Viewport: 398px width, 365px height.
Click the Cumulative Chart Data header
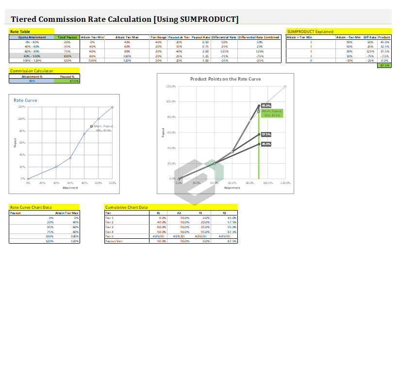tap(127, 207)
